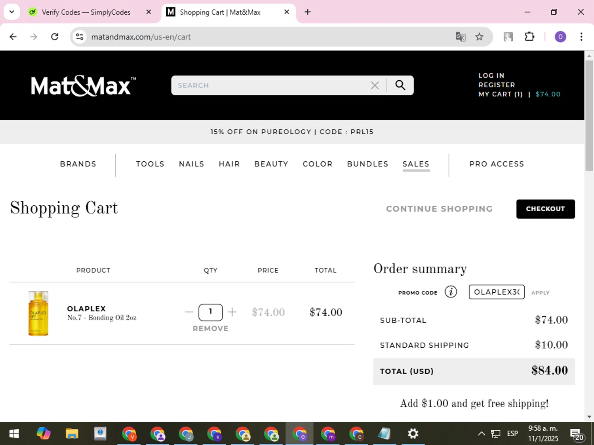Open the COLOR menu
Image resolution: width=594 pixels, height=445 pixels.
pos(318,164)
